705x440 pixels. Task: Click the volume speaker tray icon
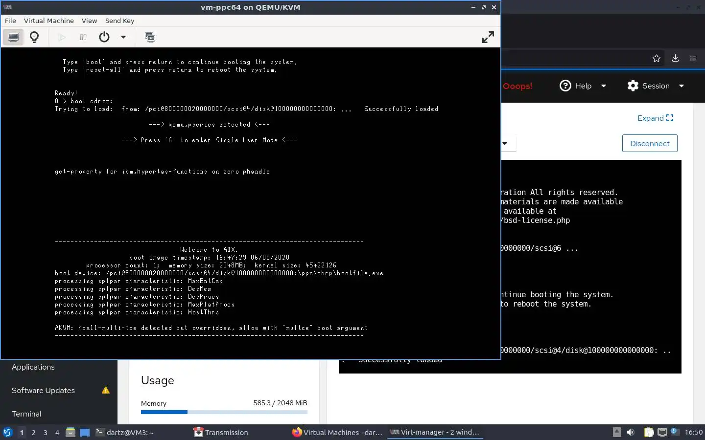pos(631,432)
